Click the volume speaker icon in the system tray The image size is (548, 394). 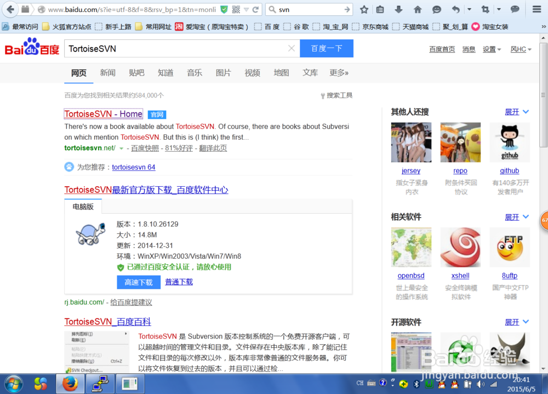point(481,384)
